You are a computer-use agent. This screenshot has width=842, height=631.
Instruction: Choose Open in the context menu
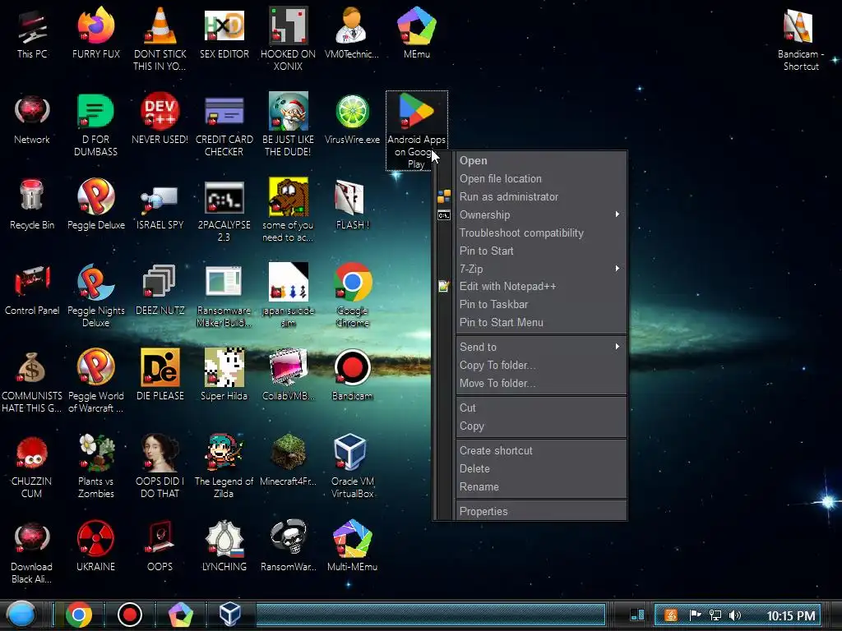tap(541, 160)
